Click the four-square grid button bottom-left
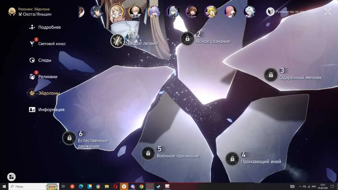This screenshot has height=190, width=338. tap(11, 177)
